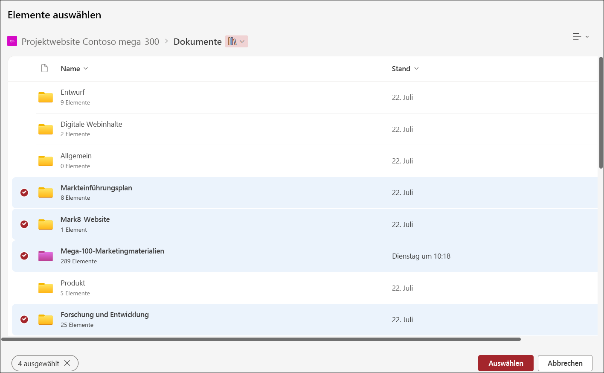Click the 0 Elemente count text
This screenshot has width=604, height=373.
(75, 166)
